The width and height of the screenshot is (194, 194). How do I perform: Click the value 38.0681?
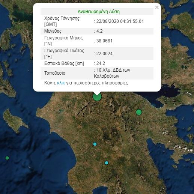[104, 41]
